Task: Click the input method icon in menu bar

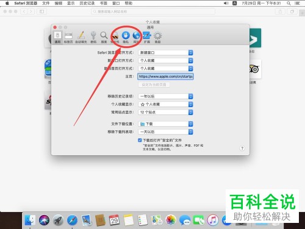Action: (x=234, y=3)
